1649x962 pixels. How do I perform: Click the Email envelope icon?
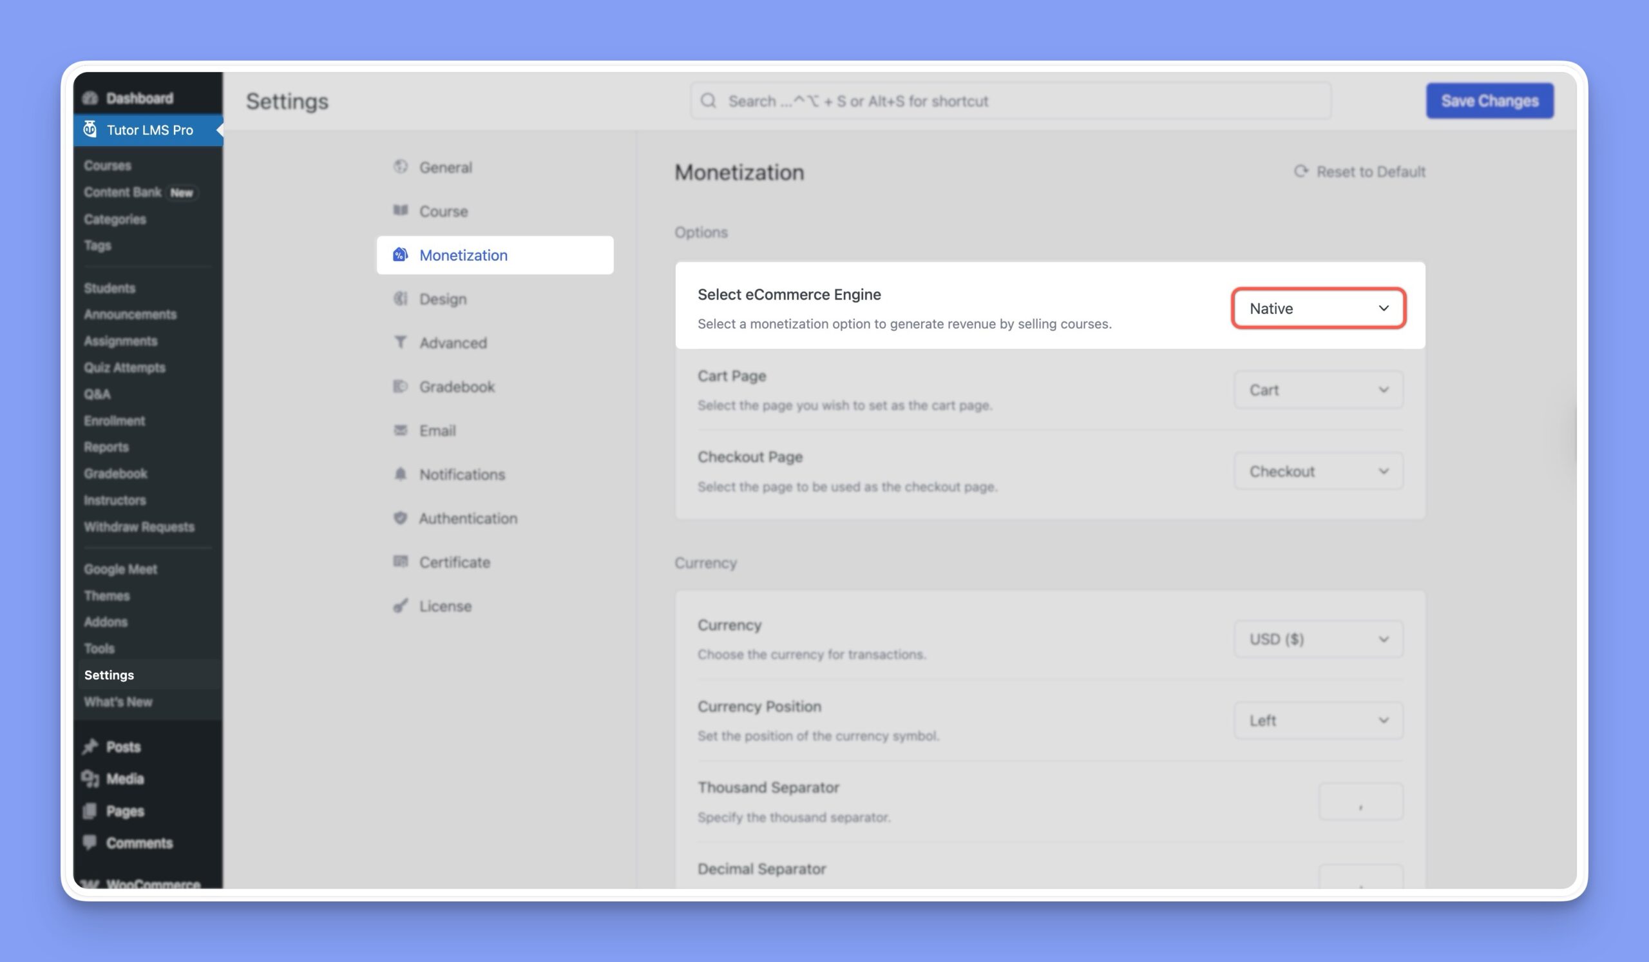(400, 430)
